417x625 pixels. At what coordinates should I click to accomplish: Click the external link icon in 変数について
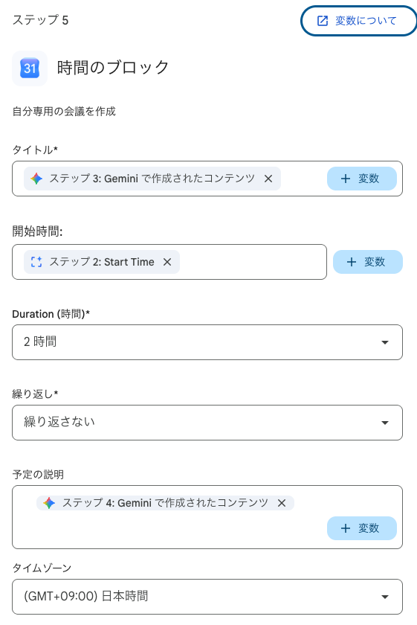click(322, 21)
